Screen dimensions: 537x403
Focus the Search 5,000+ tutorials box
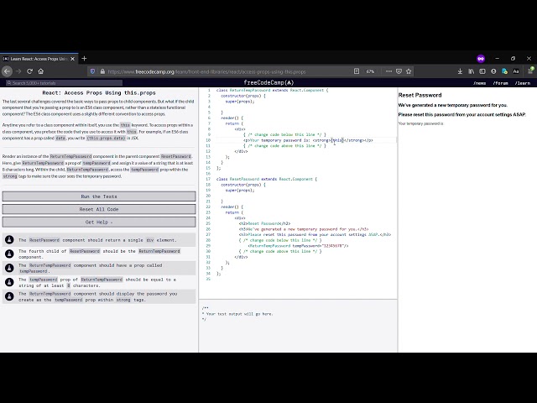click(x=64, y=83)
